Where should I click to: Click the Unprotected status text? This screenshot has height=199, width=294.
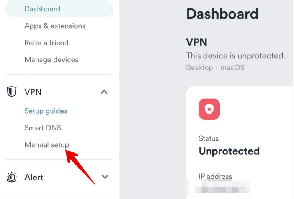229,151
